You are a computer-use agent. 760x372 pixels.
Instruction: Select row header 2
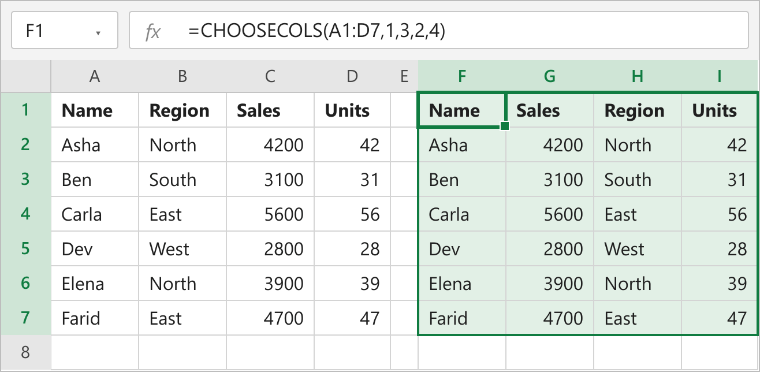pyautogui.click(x=25, y=144)
